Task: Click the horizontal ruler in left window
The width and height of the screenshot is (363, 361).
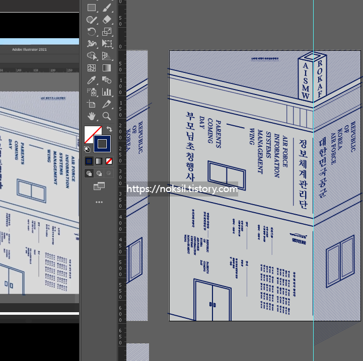Action: tap(39, 70)
